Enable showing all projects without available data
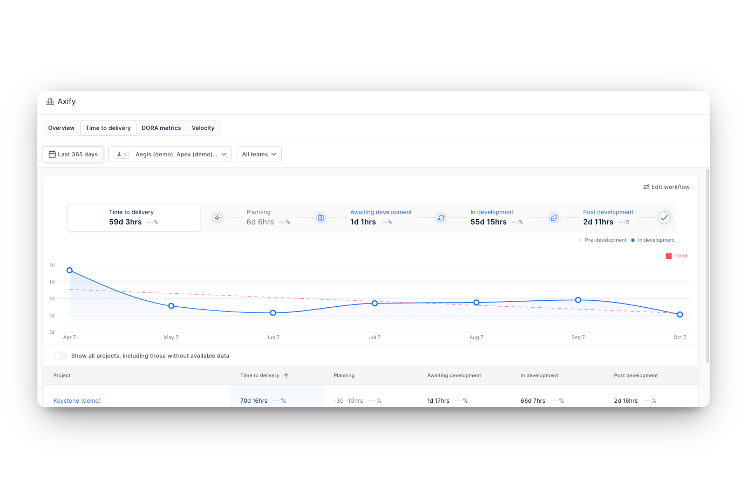 point(60,355)
